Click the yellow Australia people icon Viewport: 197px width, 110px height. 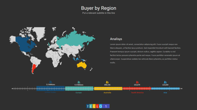pos(107,82)
